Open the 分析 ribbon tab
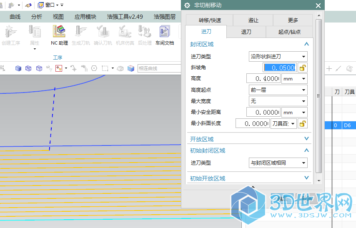Screen dimensions: 356x228 pyautogui.click(x=37, y=17)
